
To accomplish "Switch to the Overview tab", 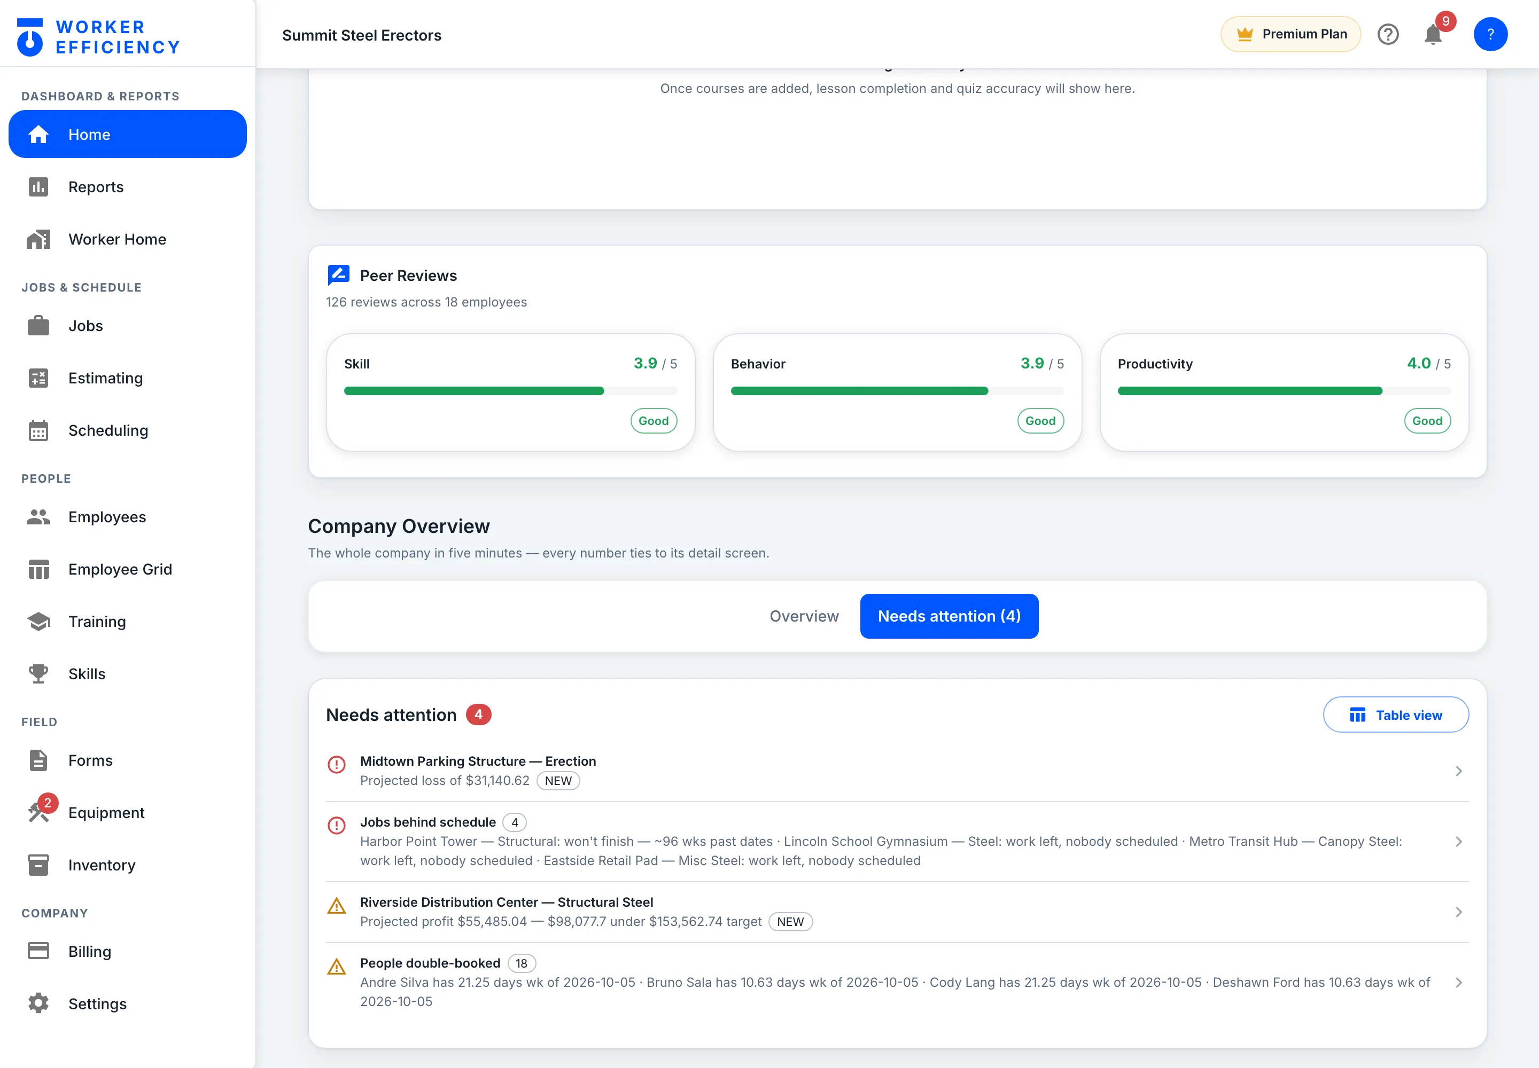I will coord(804,616).
